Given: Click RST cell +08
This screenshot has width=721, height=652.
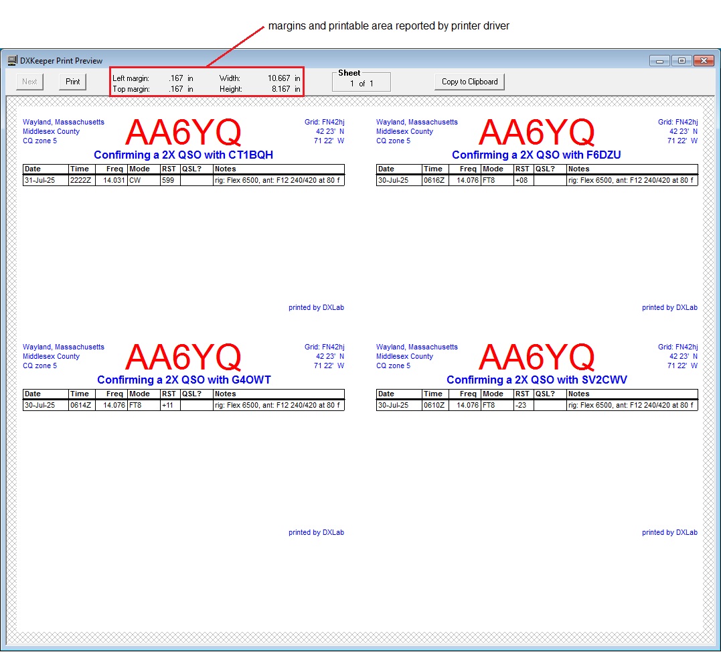Looking at the screenshot, I should point(524,180).
